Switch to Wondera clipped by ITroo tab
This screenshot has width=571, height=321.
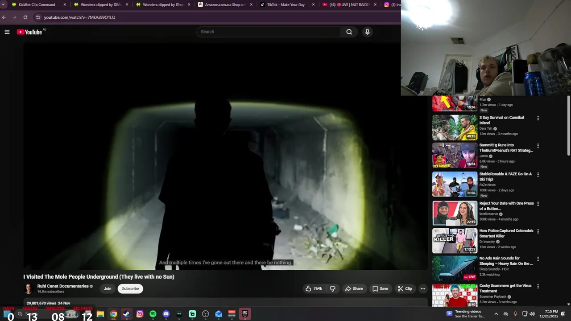pos(163,4)
